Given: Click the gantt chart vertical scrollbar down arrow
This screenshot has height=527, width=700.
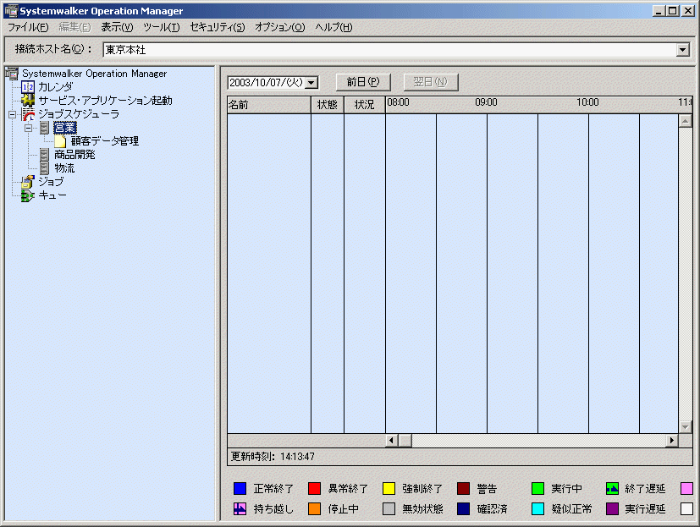Looking at the screenshot, I should tap(686, 427).
